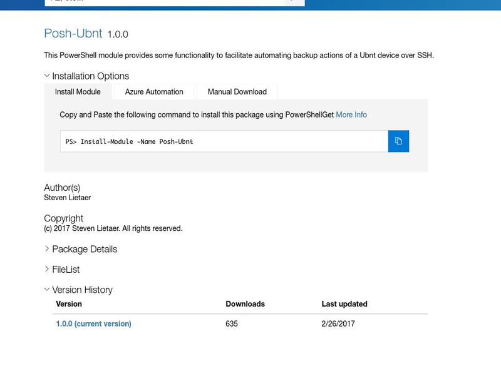
Task: Click the Downloads column header
Action: 245,304
